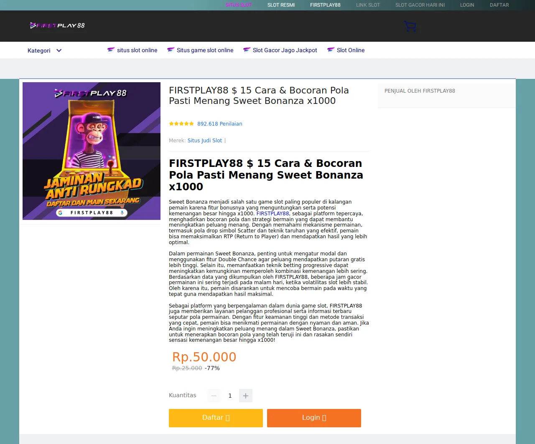The height and width of the screenshot is (444, 535).
Task: Click the orange Login button
Action: [x=314, y=418]
